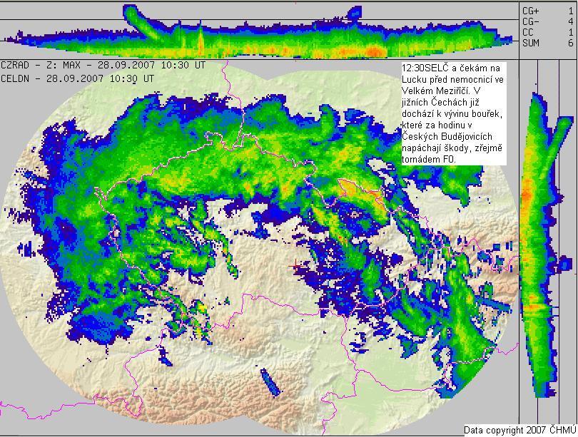Click the SUM total lightning label
This screenshot has width=578, height=437.
coord(531,43)
